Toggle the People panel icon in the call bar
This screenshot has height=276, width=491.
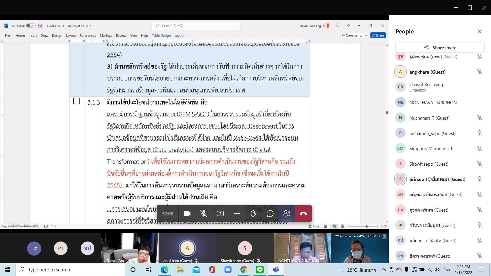point(287,214)
